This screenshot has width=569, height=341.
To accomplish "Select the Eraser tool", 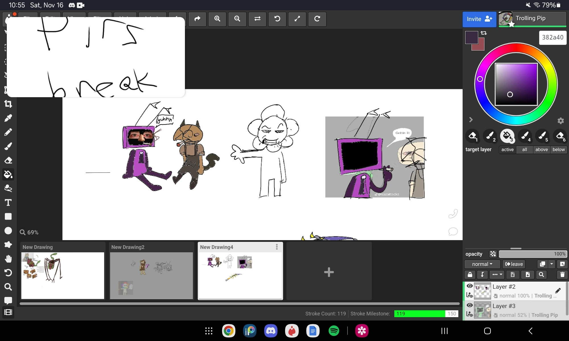I will [8, 160].
